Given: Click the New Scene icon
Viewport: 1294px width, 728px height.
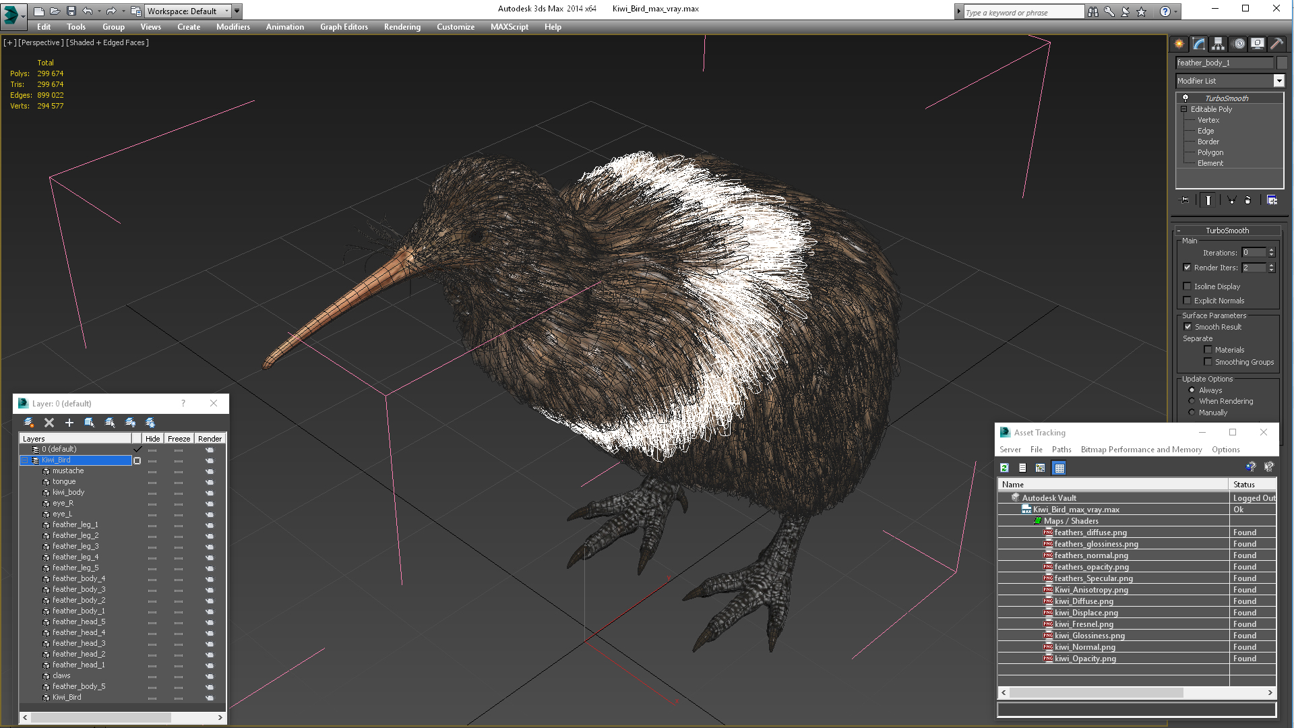Looking at the screenshot, I should point(39,11).
